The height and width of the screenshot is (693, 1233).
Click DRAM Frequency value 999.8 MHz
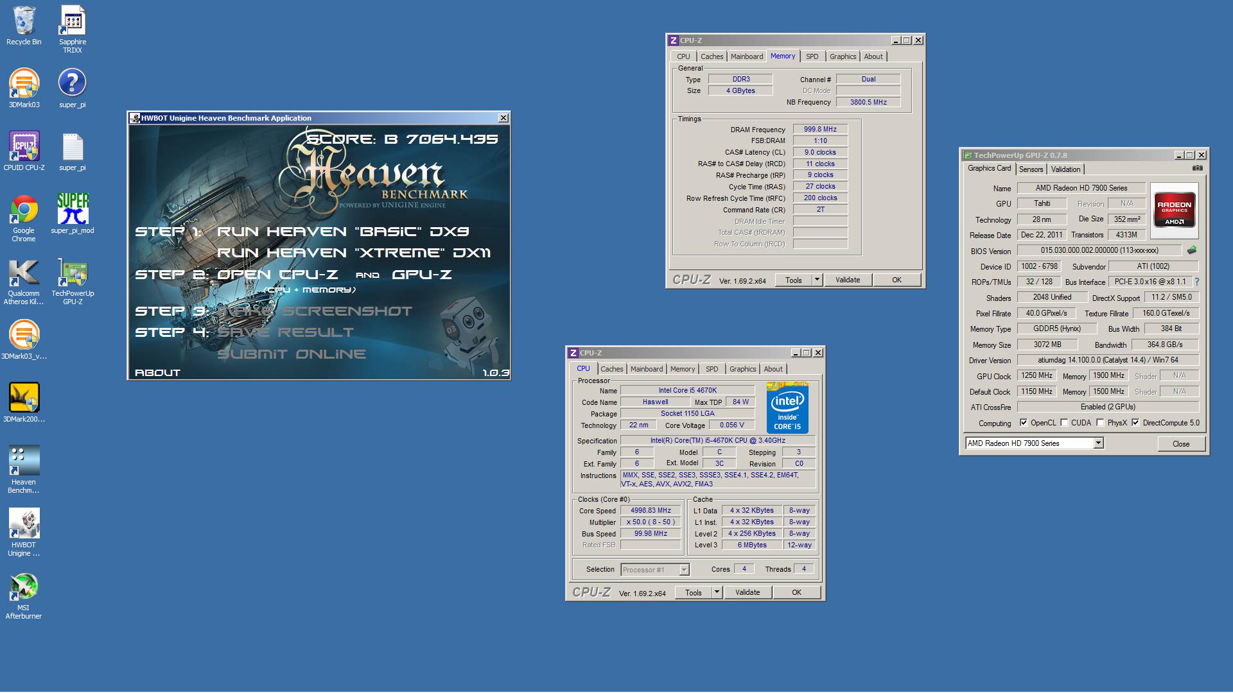click(x=820, y=129)
